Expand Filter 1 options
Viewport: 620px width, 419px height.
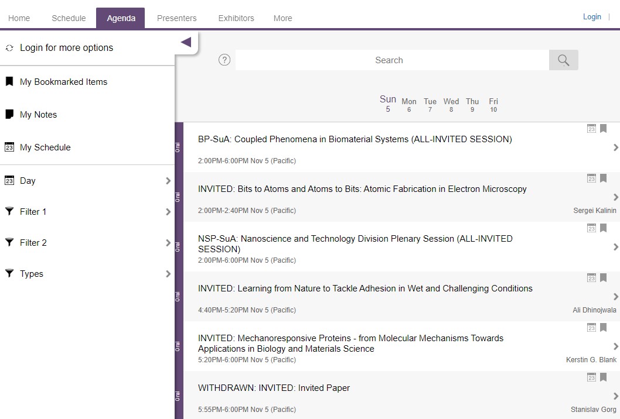(168, 211)
